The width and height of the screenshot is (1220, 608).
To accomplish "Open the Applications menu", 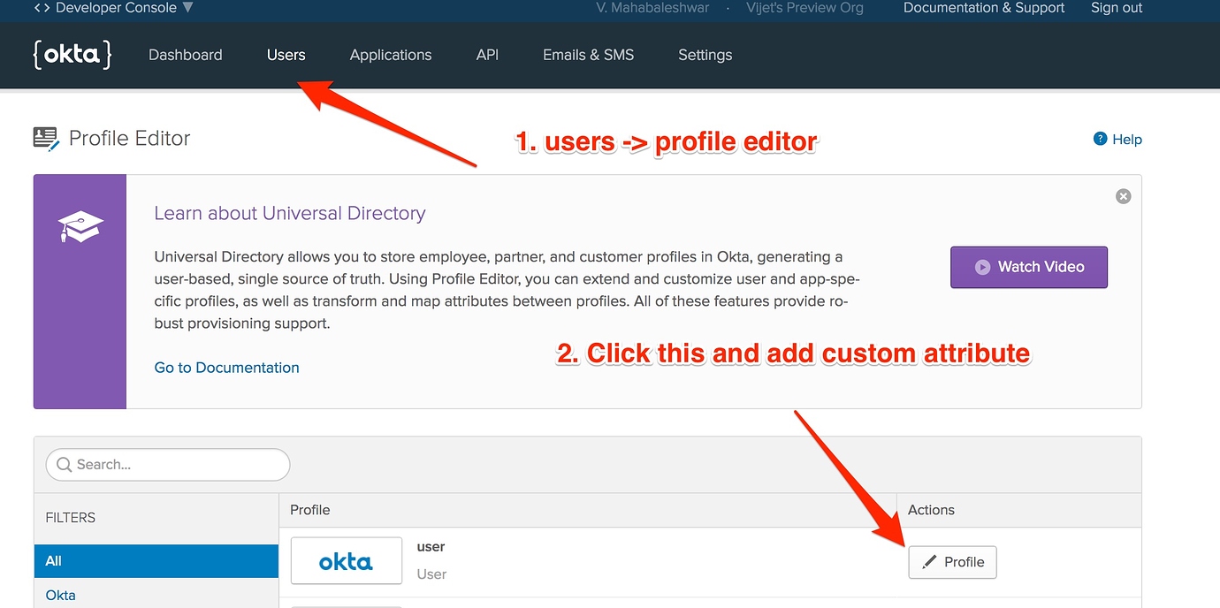I will tap(391, 55).
